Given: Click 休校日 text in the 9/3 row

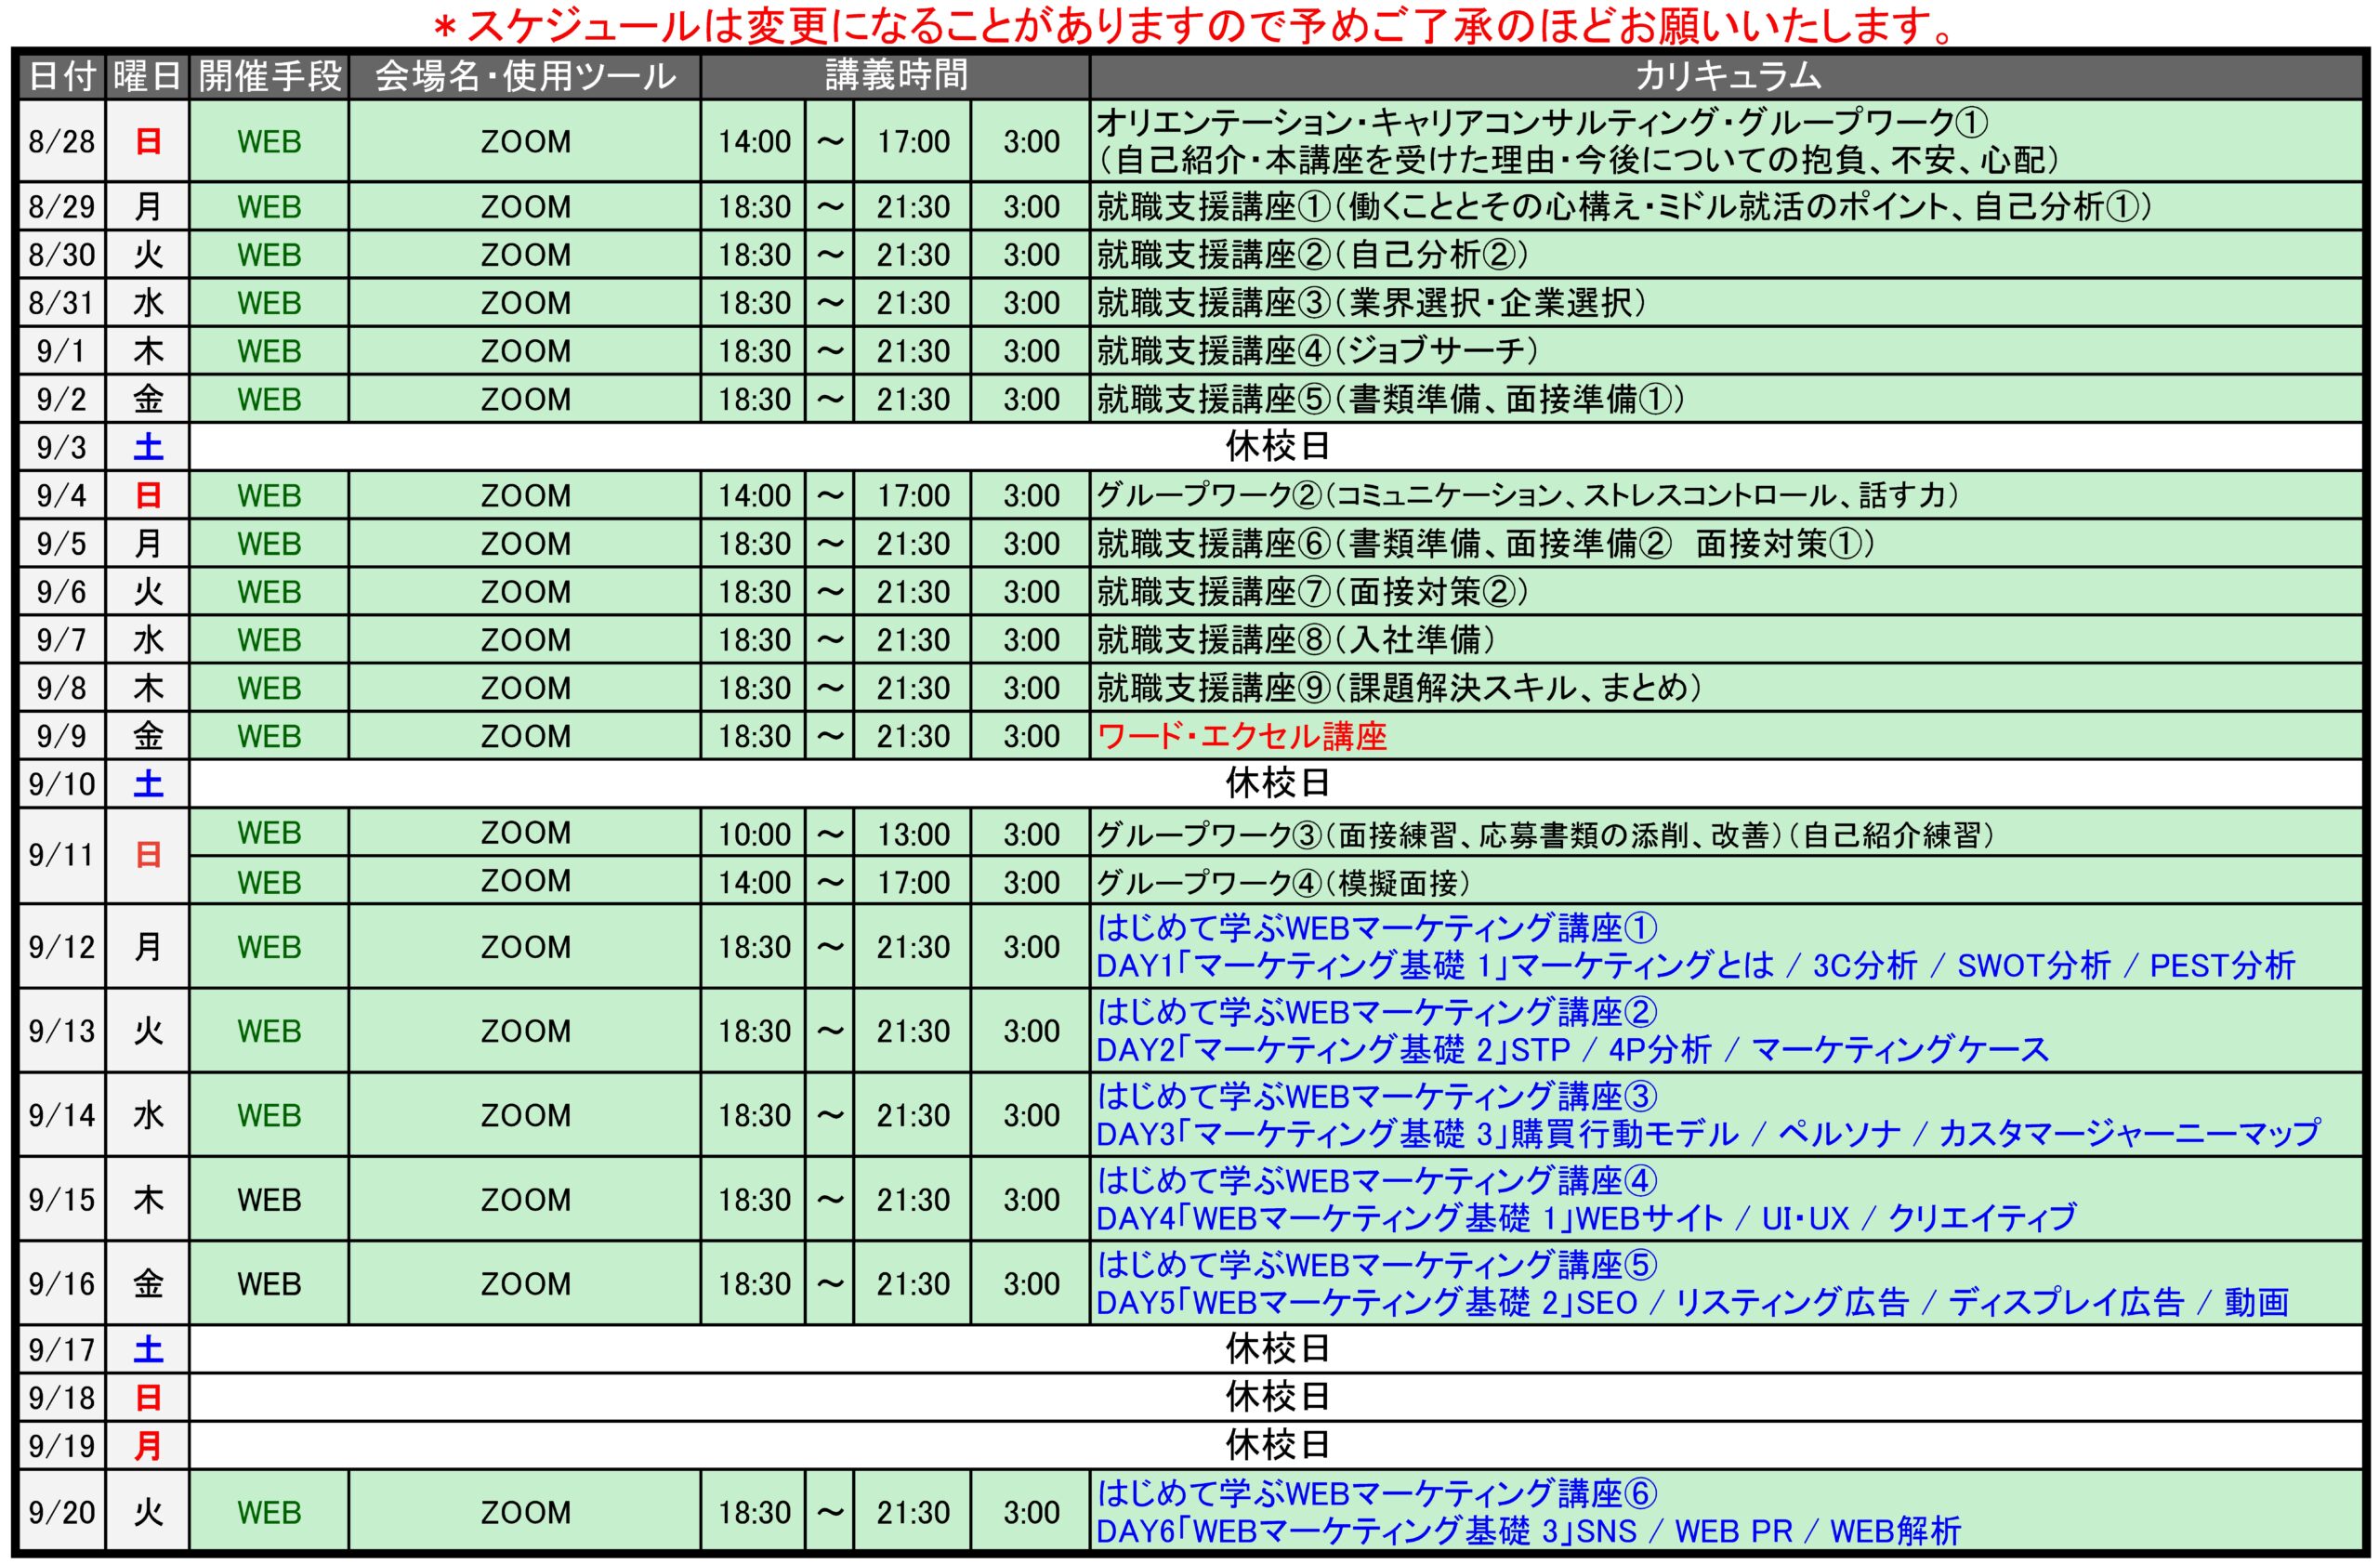Looking at the screenshot, I should (1278, 447).
